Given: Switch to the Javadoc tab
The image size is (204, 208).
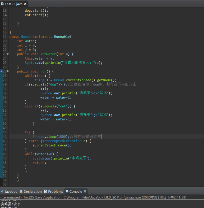Looking at the screenshot, I should (11, 191).
